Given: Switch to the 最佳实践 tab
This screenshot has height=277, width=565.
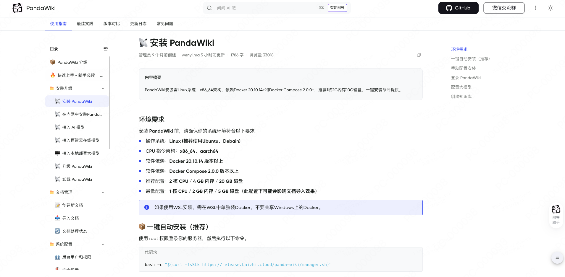Looking at the screenshot, I should coord(85,24).
